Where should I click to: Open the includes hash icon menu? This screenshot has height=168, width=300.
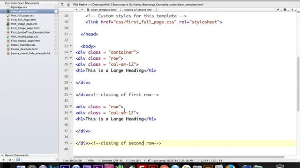point(293,9)
